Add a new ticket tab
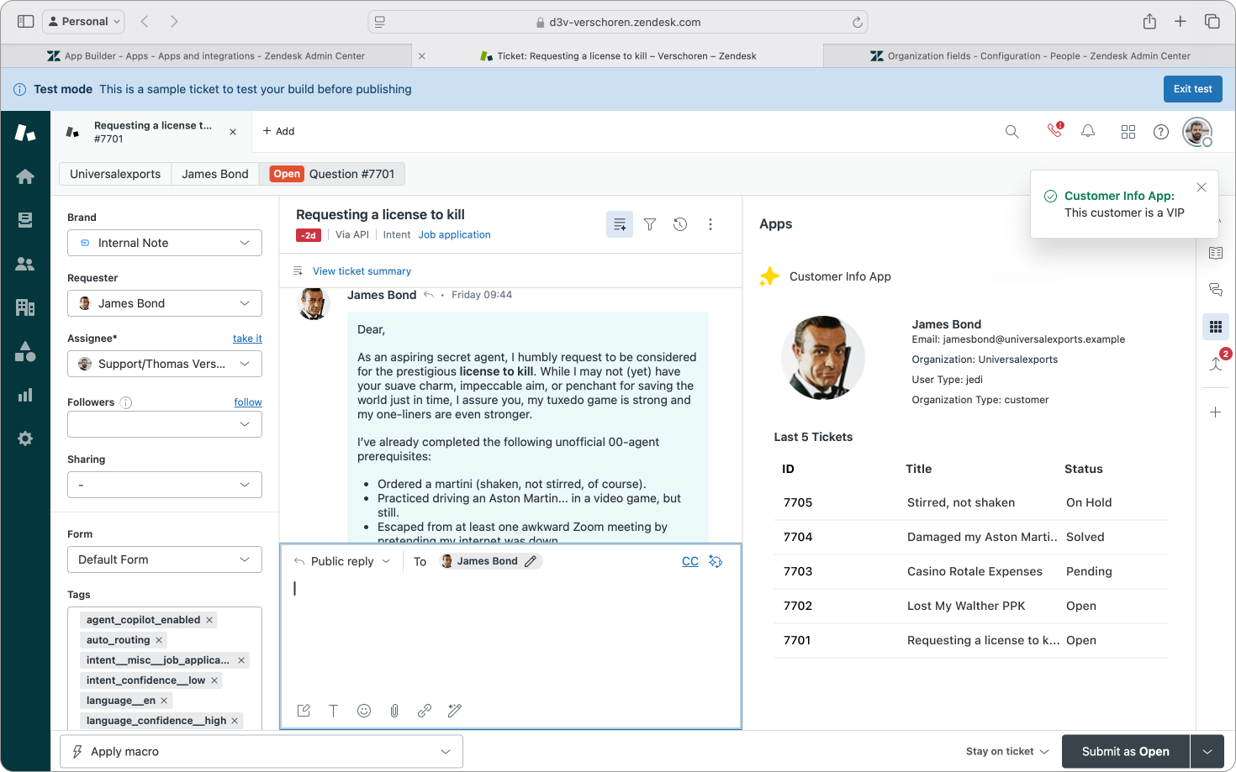This screenshot has height=772, width=1236. (x=278, y=131)
